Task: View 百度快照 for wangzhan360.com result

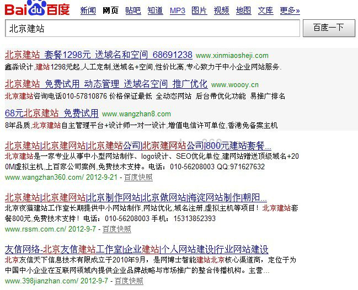Action: coord(138,178)
